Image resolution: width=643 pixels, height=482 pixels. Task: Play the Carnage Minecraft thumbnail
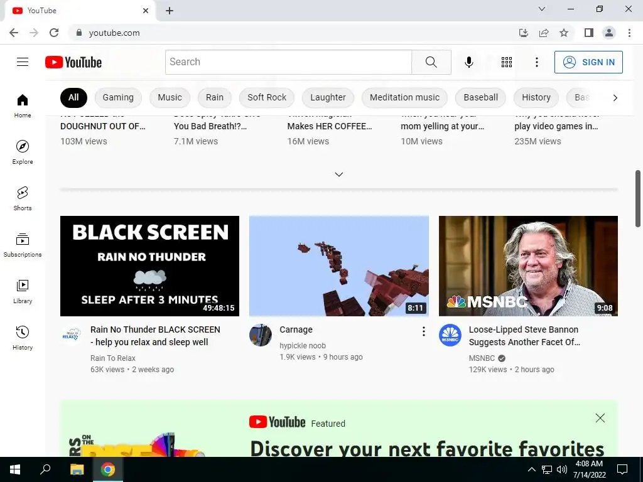338,266
